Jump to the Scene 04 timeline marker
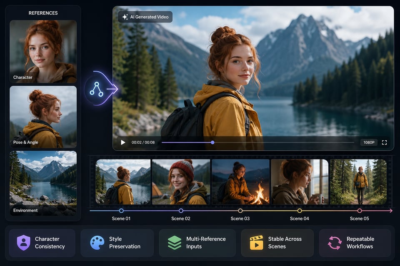 click(300, 211)
